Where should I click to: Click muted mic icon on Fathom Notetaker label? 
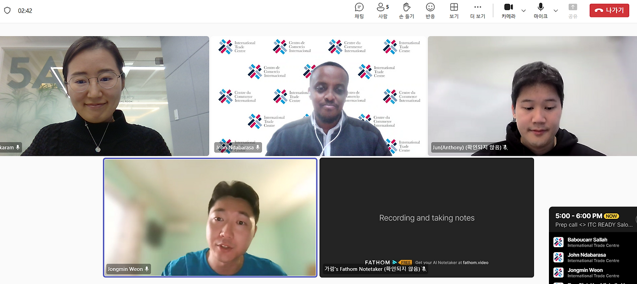tap(424, 269)
